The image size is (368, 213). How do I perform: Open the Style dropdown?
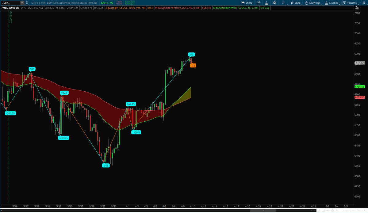[x=297, y=2]
